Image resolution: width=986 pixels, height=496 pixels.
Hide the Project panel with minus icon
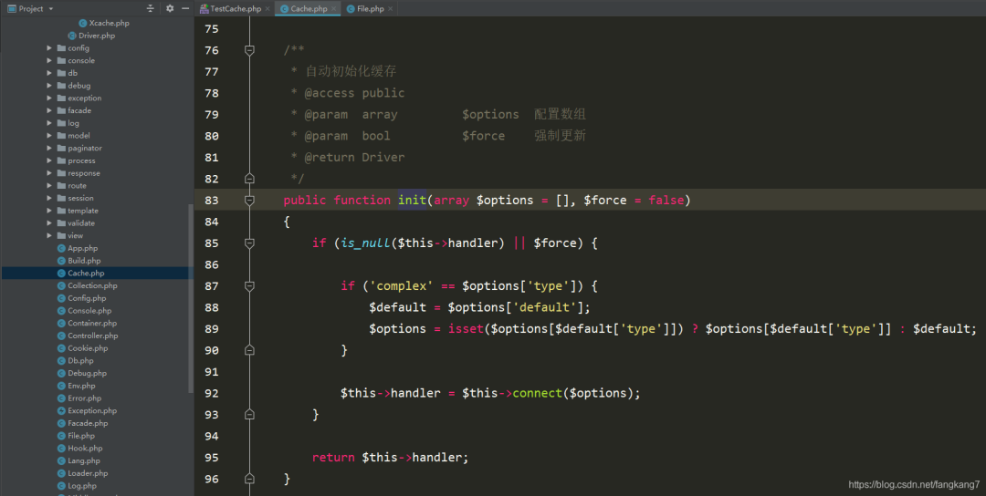pyautogui.click(x=184, y=8)
